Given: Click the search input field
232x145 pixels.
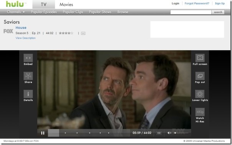Looking at the screenshot, I should tap(191, 12).
